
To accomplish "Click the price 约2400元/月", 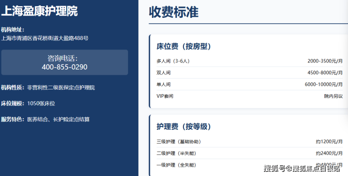I will point(329,153).
